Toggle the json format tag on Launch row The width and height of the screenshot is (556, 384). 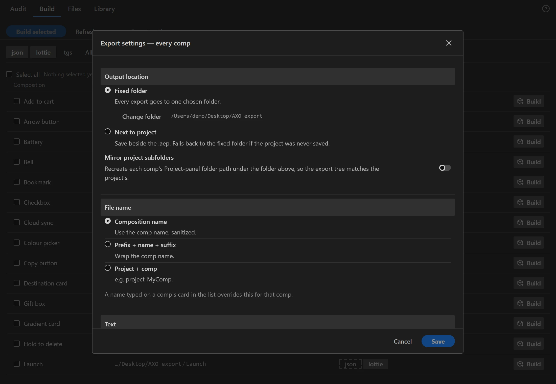click(x=351, y=364)
